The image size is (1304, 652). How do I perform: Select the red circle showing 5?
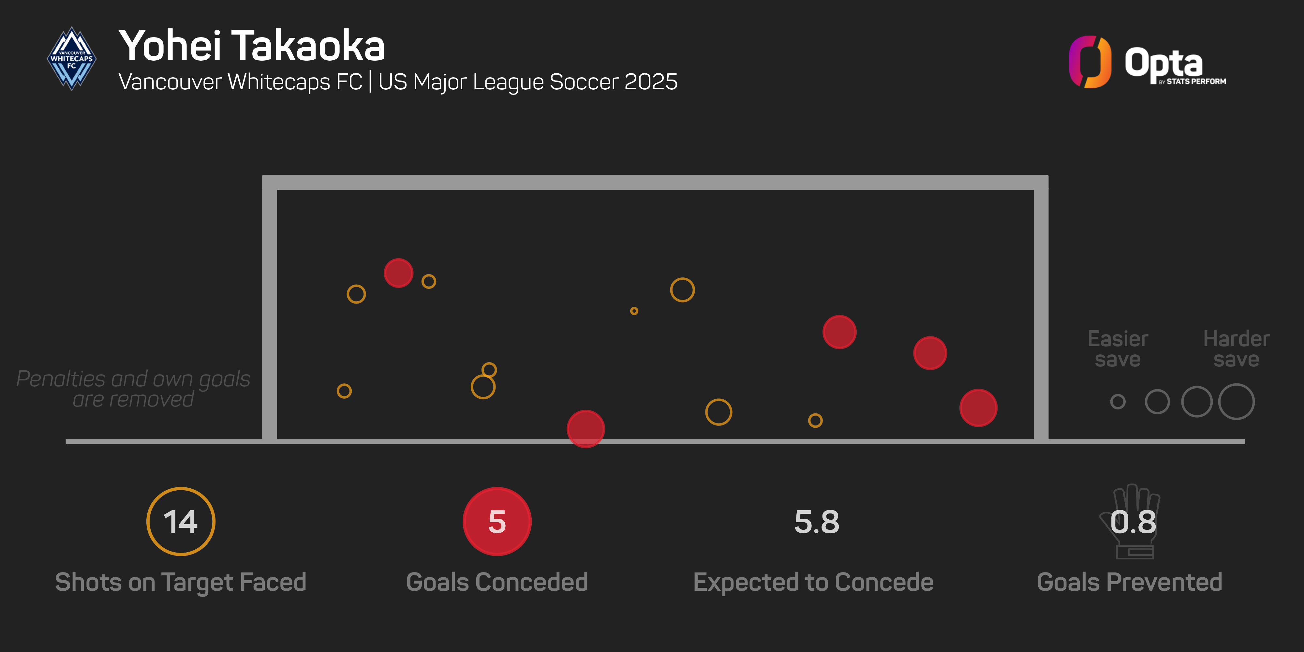pos(496,521)
